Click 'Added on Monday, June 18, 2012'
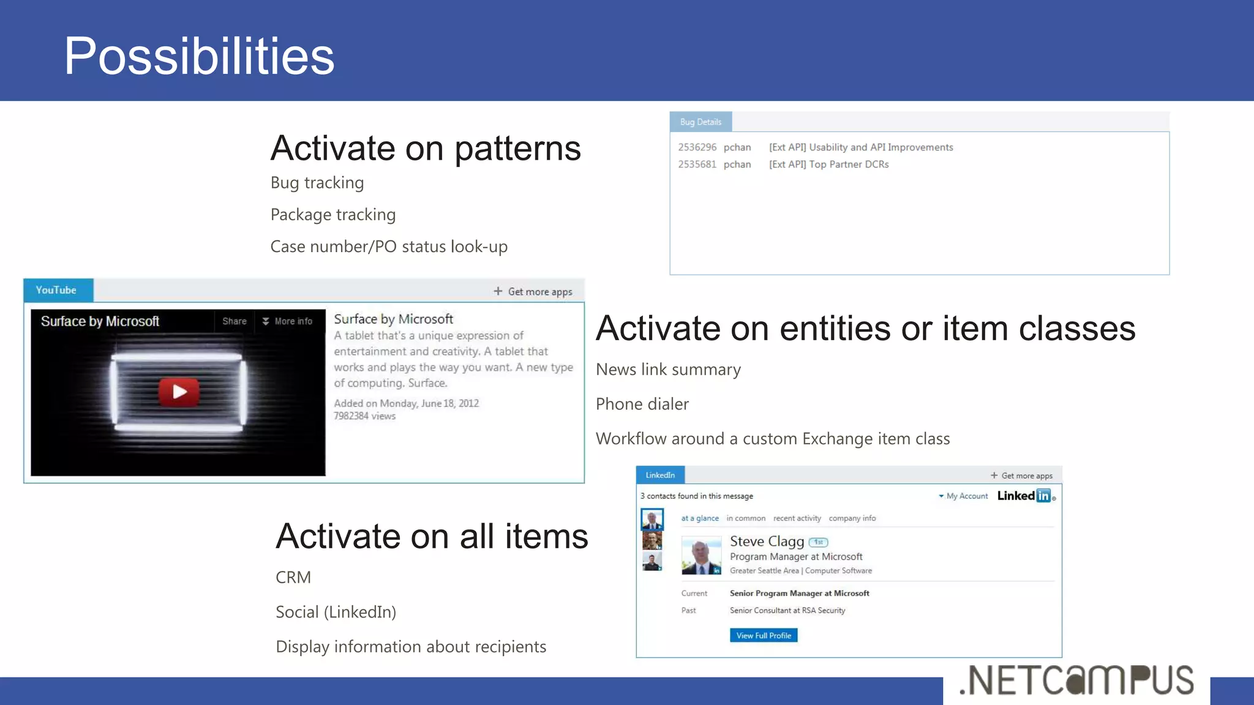 tap(406, 403)
